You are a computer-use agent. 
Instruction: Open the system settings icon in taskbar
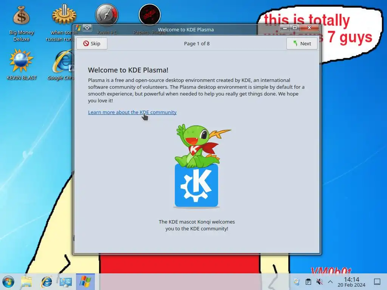(66, 282)
